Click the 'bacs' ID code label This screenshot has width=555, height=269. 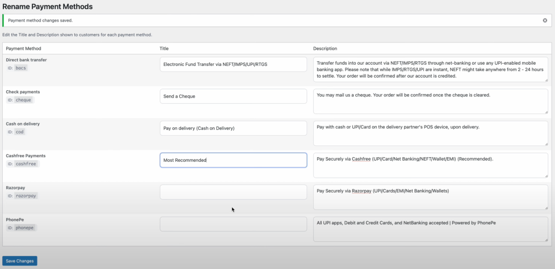point(21,68)
